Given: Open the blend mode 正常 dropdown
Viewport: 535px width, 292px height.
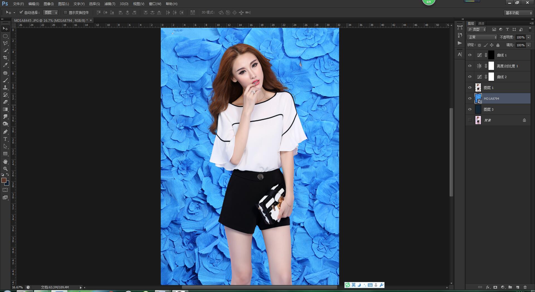Looking at the screenshot, I should click(x=482, y=37).
